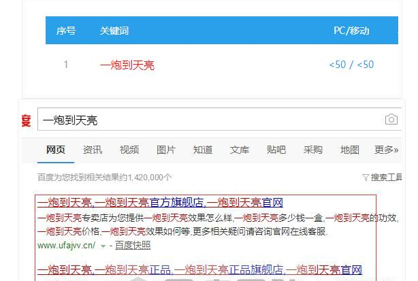Click the www.ufajvv.cn URL
The width and height of the screenshot is (418, 281).
[66, 245]
